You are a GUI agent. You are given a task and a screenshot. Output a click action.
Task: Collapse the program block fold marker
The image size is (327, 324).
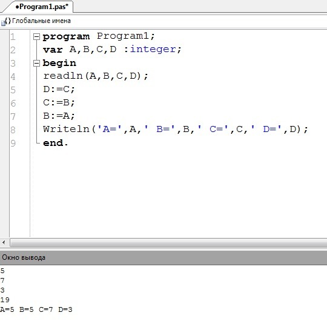pos(36,37)
